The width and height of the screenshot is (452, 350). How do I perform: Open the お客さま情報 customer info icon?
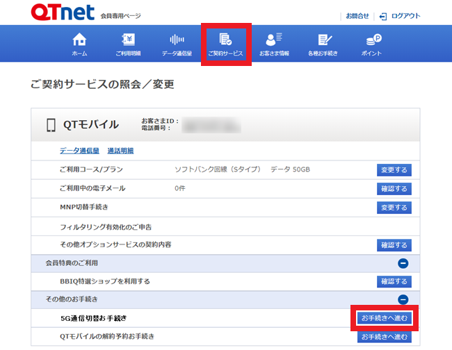274,44
